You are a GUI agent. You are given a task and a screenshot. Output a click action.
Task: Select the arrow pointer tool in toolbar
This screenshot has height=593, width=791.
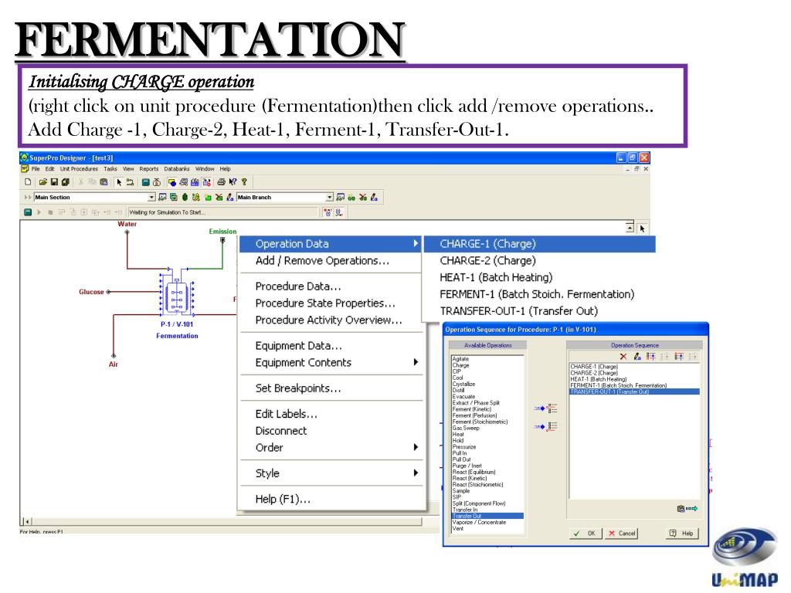(x=119, y=182)
